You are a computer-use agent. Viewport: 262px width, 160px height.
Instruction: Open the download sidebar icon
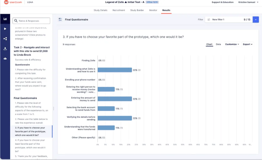5,49
